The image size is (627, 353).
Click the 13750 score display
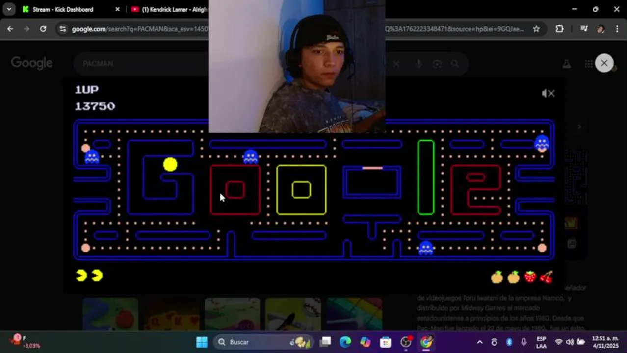tap(95, 106)
